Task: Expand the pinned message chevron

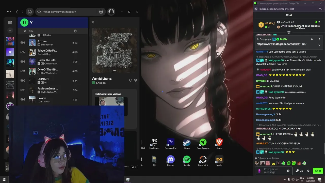Action: pyautogui.click(x=319, y=45)
